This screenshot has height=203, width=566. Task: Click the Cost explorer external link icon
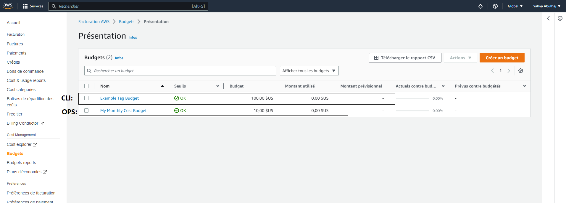(35, 145)
